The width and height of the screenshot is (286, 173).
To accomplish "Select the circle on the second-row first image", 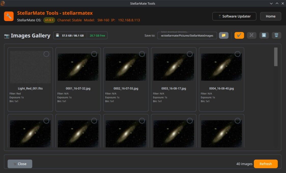I will [x=46, y=121].
